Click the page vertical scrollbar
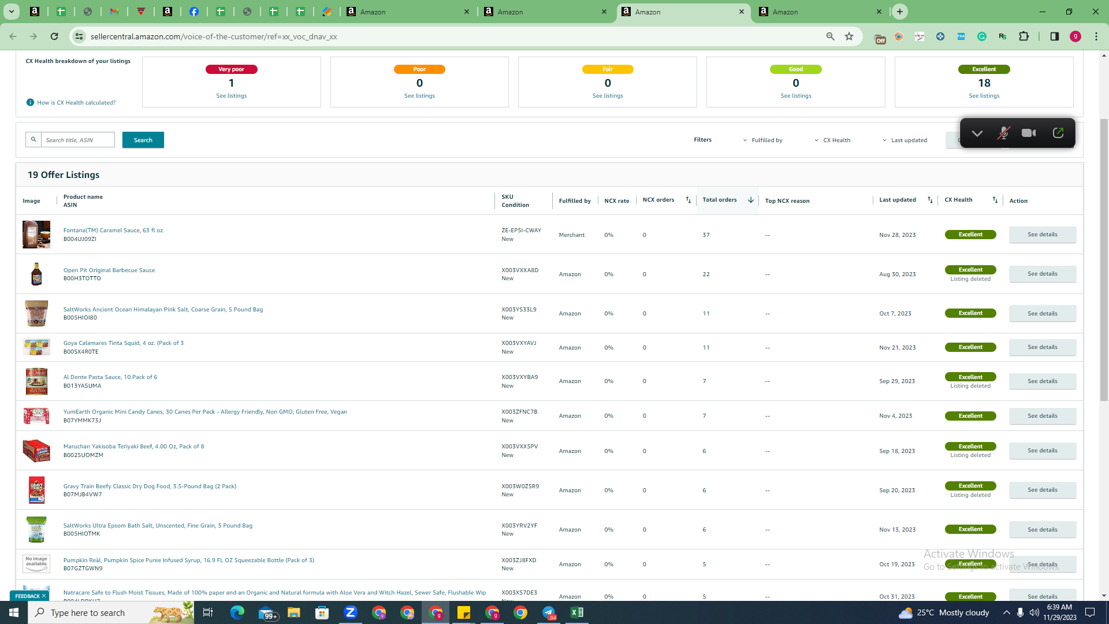This screenshot has width=1109, height=624. click(x=1104, y=260)
